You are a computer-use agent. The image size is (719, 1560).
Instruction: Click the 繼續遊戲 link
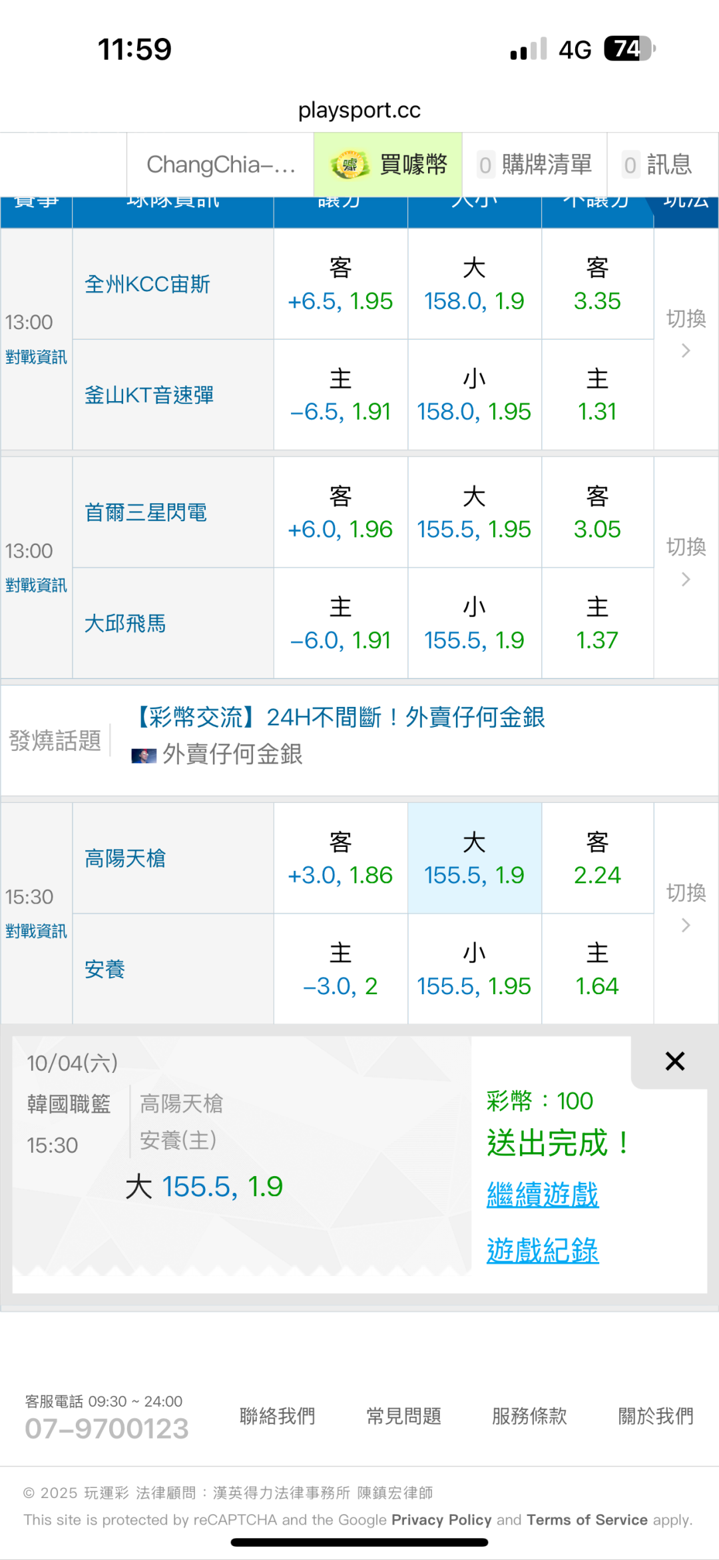pyautogui.click(x=543, y=1195)
